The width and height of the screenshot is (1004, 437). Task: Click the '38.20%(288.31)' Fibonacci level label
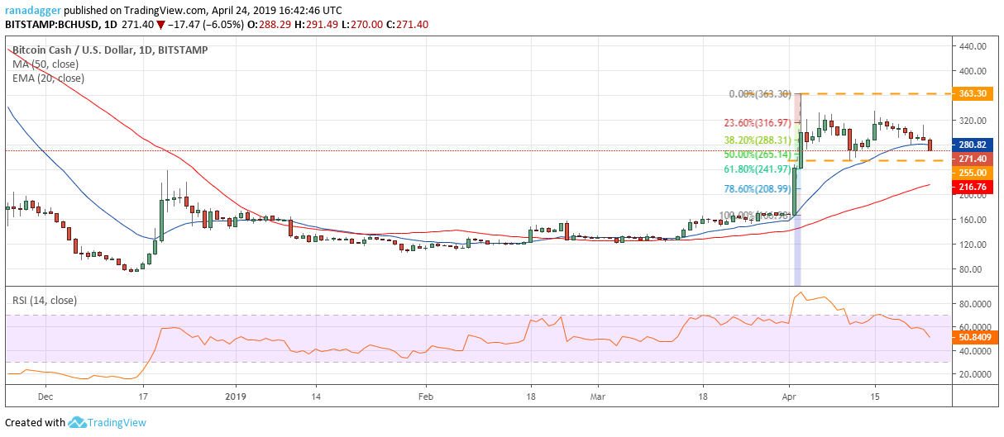tap(756, 140)
